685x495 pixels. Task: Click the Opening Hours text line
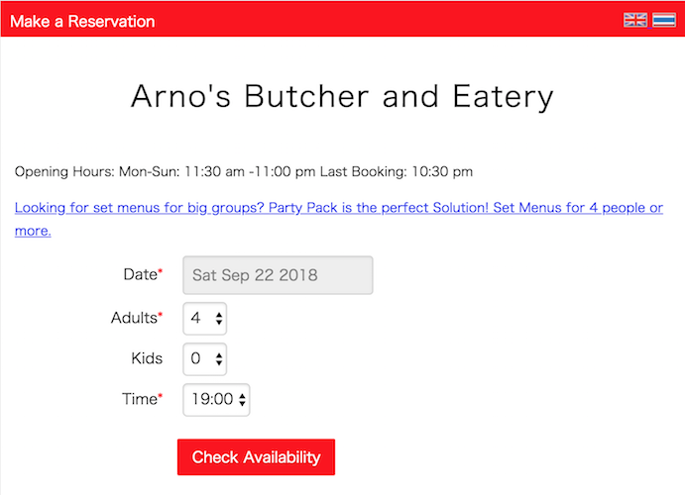point(244,171)
